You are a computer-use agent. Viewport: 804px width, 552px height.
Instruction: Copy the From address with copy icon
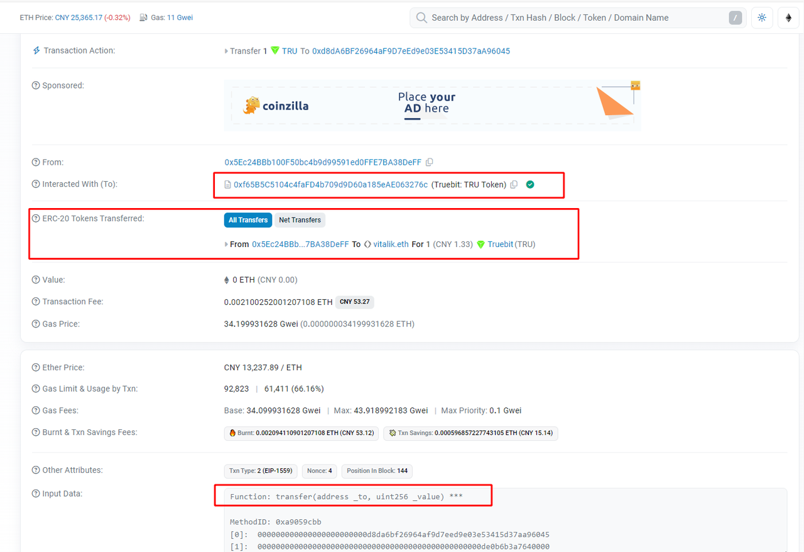[x=430, y=162]
